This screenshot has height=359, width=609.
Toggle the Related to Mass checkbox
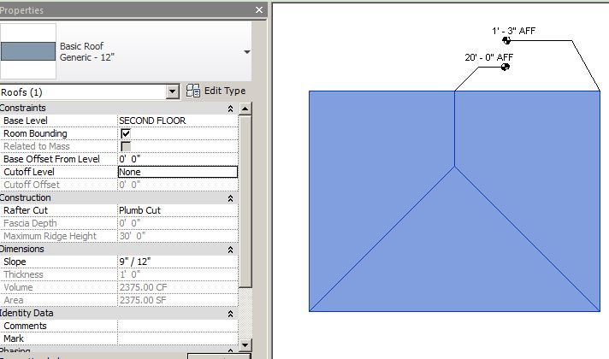coord(126,147)
